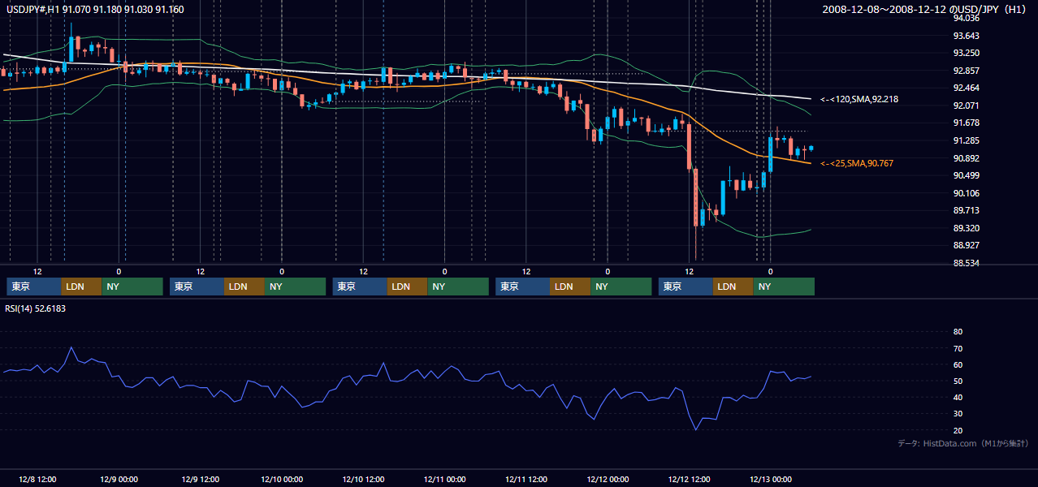
Task: Click the 12/9 00:00 time axis label
Action: pyautogui.click(x=119, y=479)
